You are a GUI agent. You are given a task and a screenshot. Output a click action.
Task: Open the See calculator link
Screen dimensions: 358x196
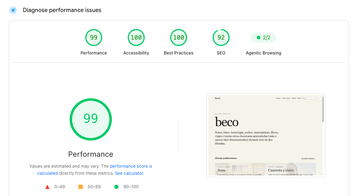pos(129,173)
